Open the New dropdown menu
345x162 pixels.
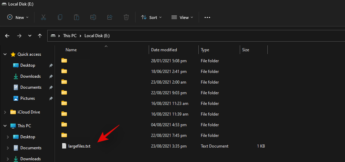coord(18,17)
